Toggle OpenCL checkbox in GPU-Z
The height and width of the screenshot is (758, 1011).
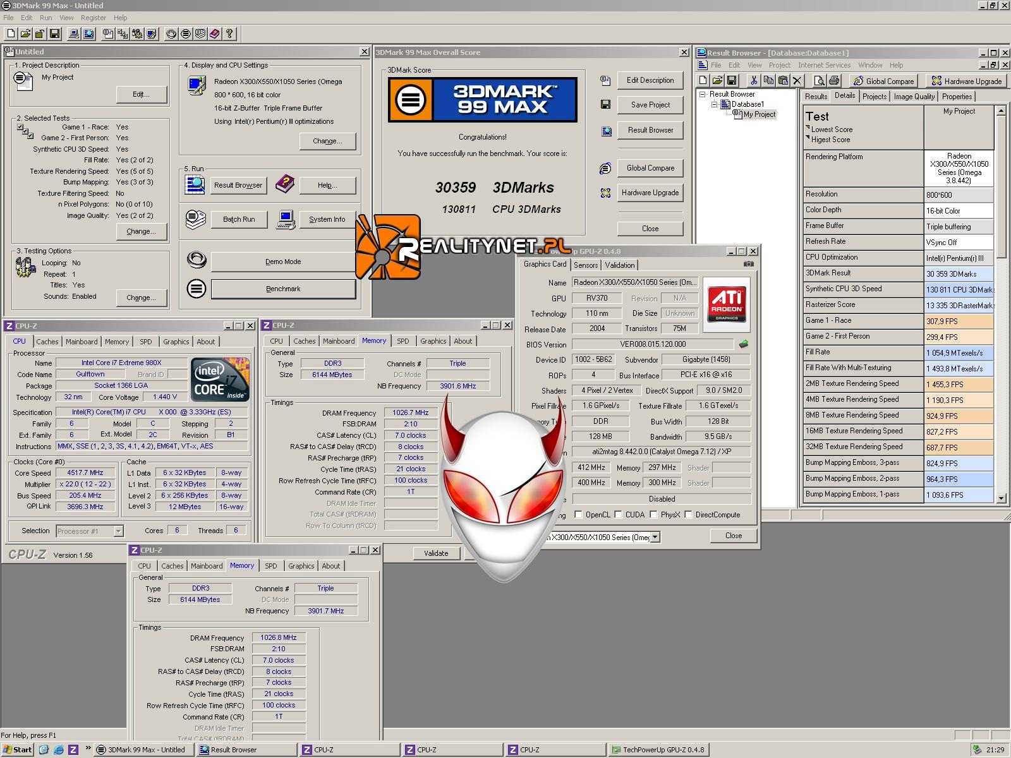[578, 515]
